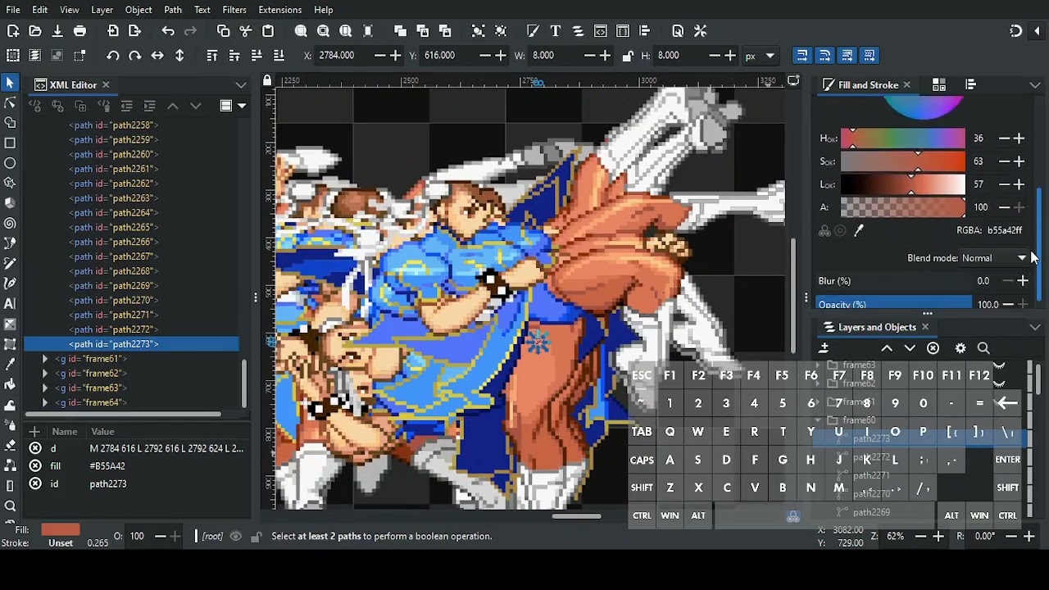Choose the Spray tool
Image resolution: width=1049 pixels, height=590 pixels.
pos(10,425)
